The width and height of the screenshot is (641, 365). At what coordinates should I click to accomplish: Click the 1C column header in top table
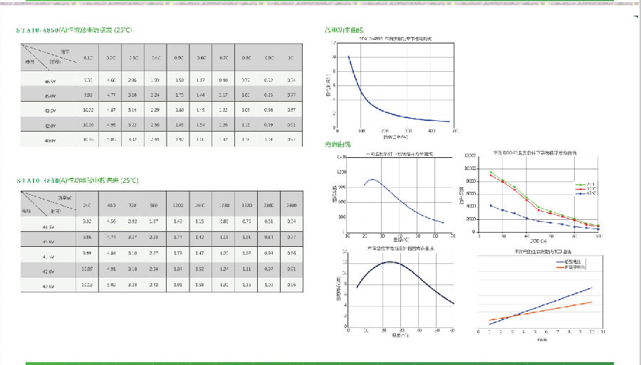click(x=291, y=57)
